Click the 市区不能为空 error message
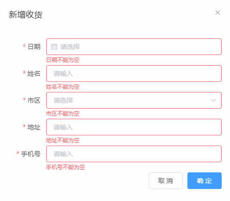Image resolution: width=230 pixels, height=201 pixels. (x=63, y=113)
